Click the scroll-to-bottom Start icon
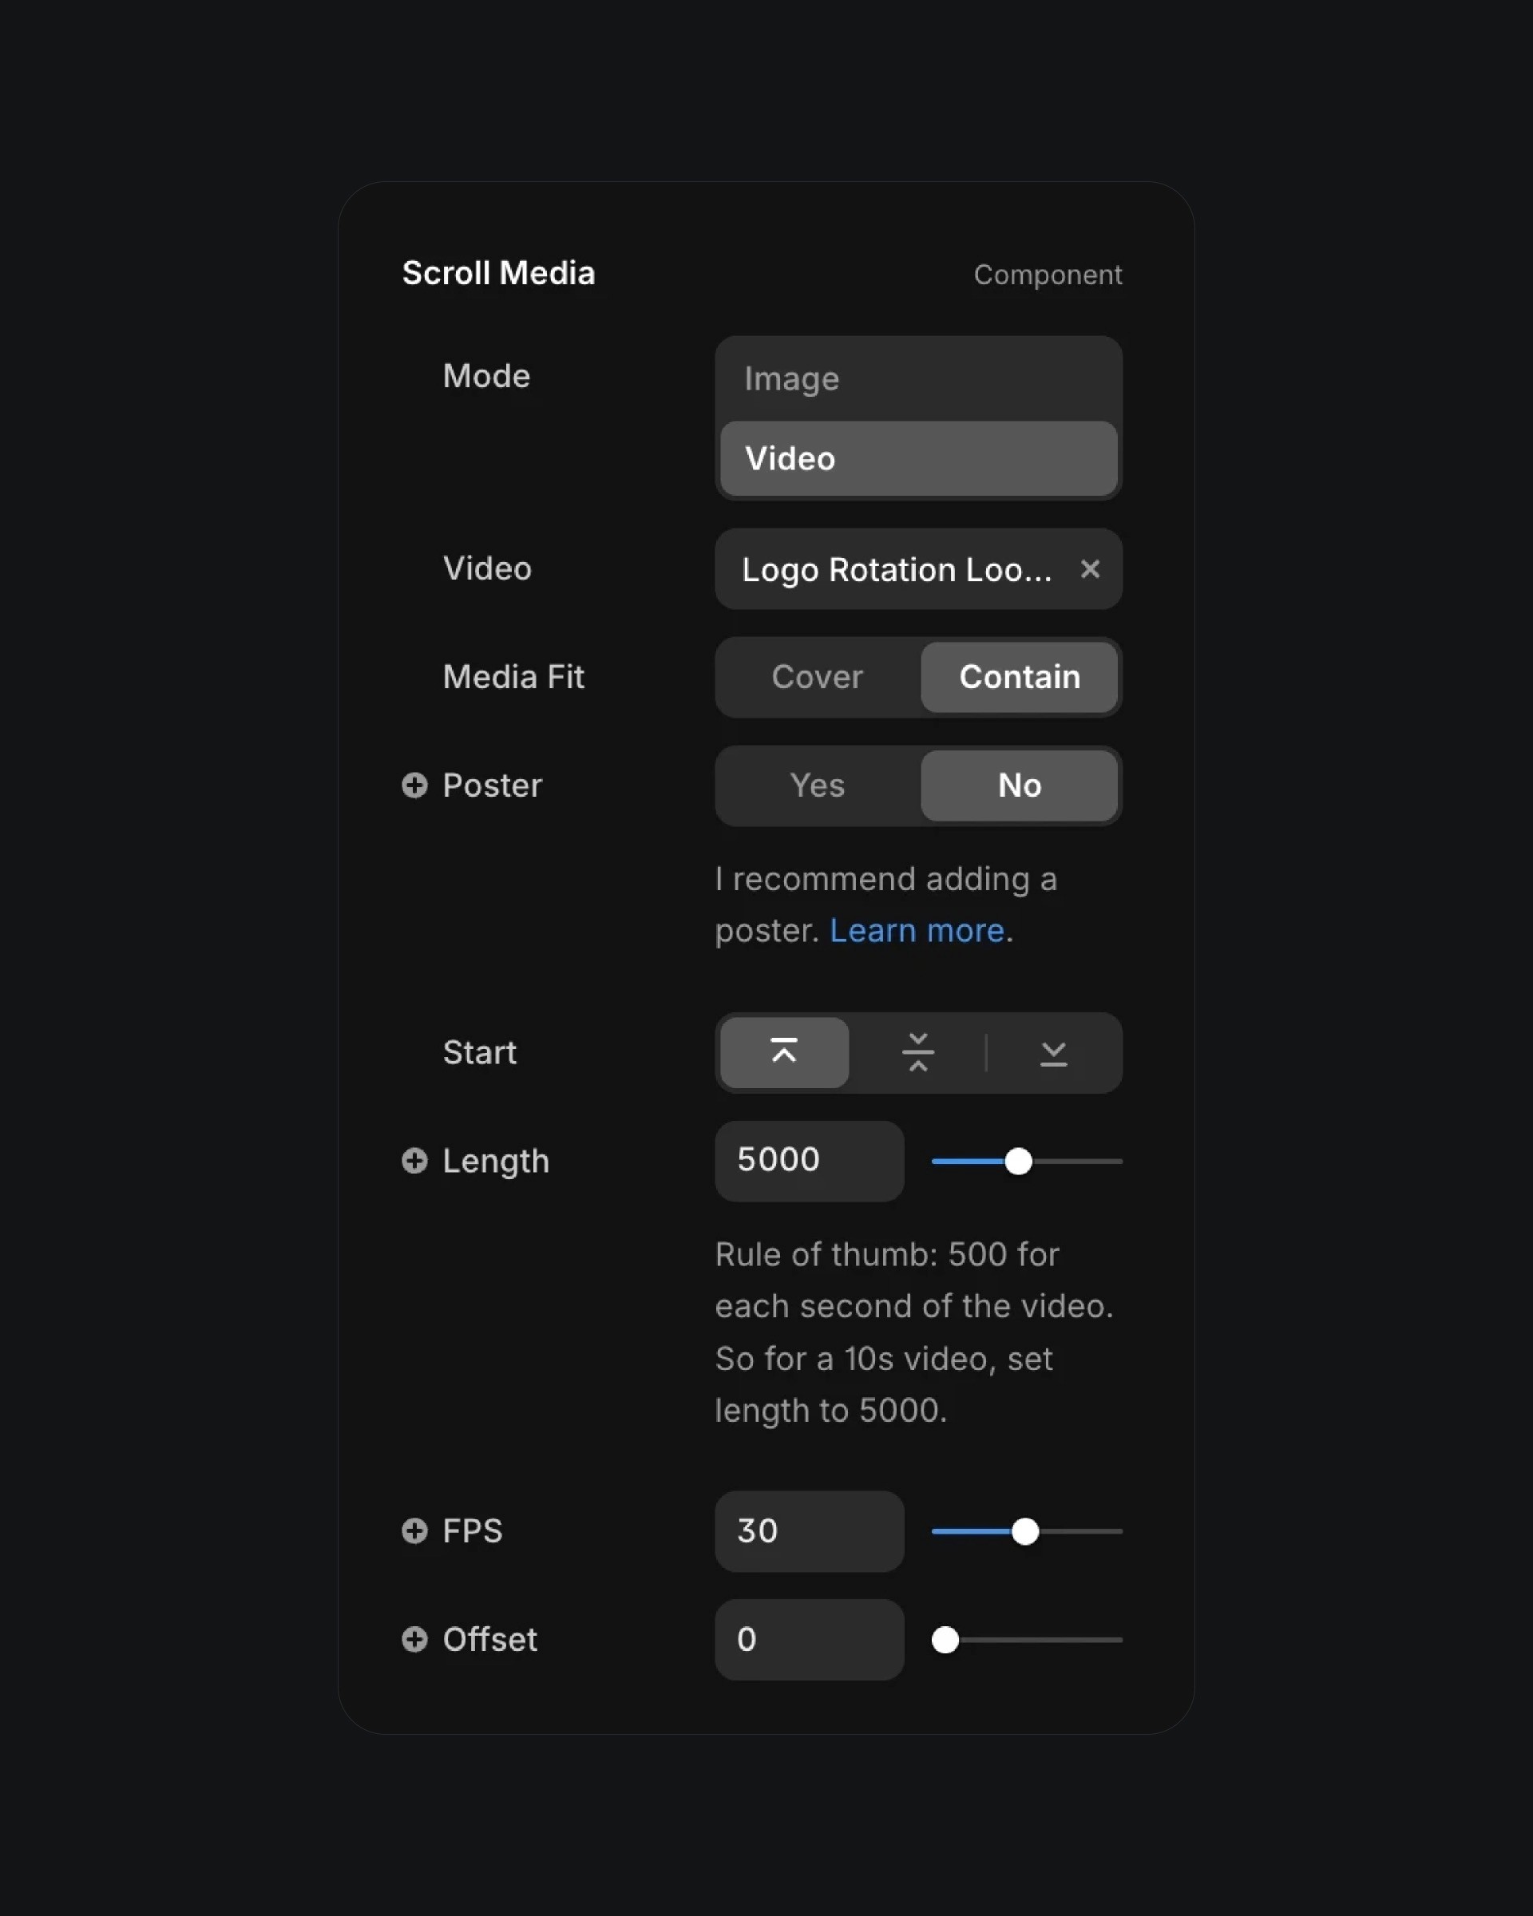 point(1052,1051)
